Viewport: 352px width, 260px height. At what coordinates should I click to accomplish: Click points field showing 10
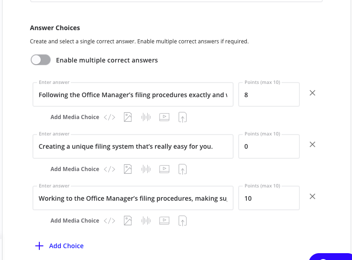pos(269,198)
